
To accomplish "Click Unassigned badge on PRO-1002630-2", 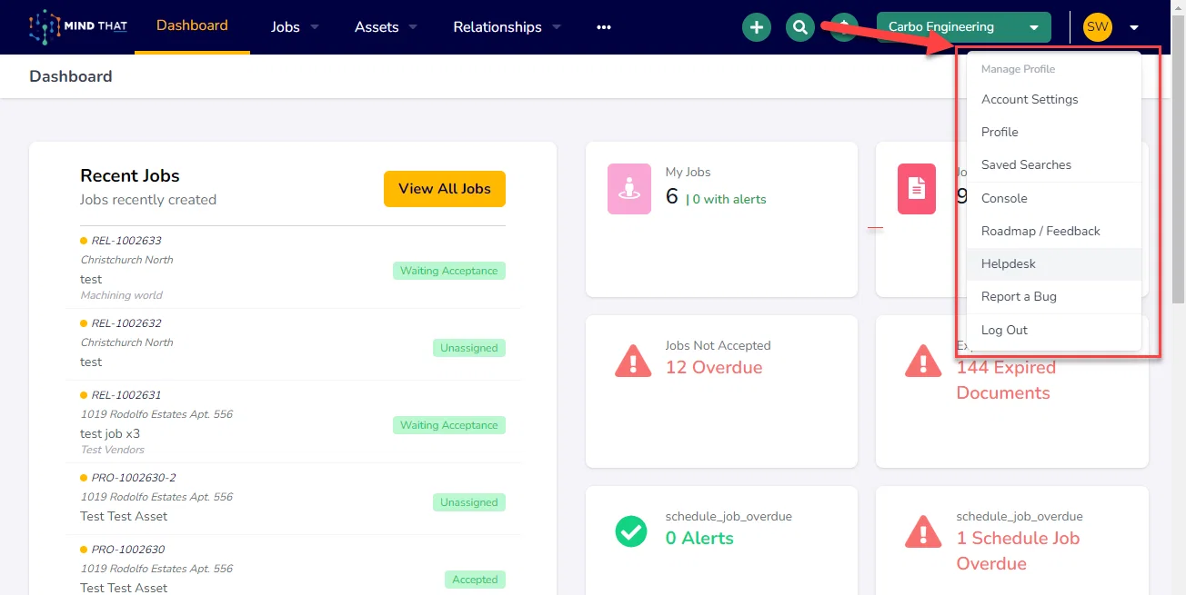I will (x=469, y=502).
